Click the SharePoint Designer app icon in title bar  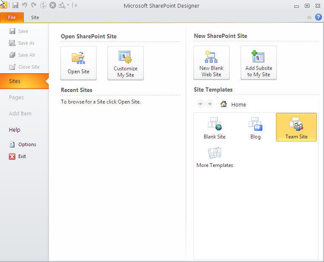pos(3,5)
